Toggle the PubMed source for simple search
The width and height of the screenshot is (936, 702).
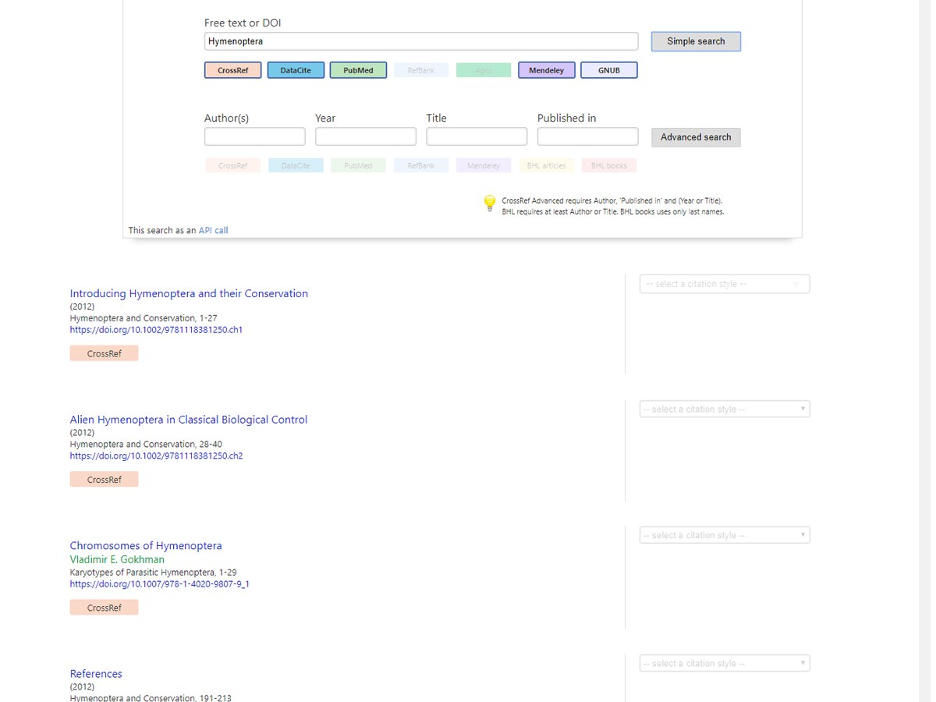tap(358, 70)
